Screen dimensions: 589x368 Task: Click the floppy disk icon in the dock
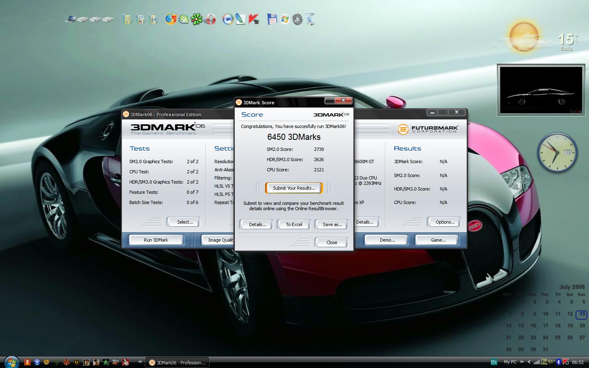[272, 19]
